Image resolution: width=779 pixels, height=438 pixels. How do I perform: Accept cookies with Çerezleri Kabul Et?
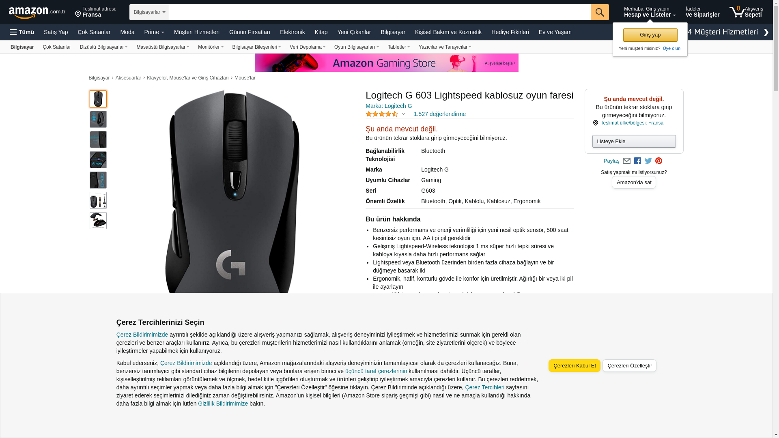pyautogui.click(x=575, y=366)
